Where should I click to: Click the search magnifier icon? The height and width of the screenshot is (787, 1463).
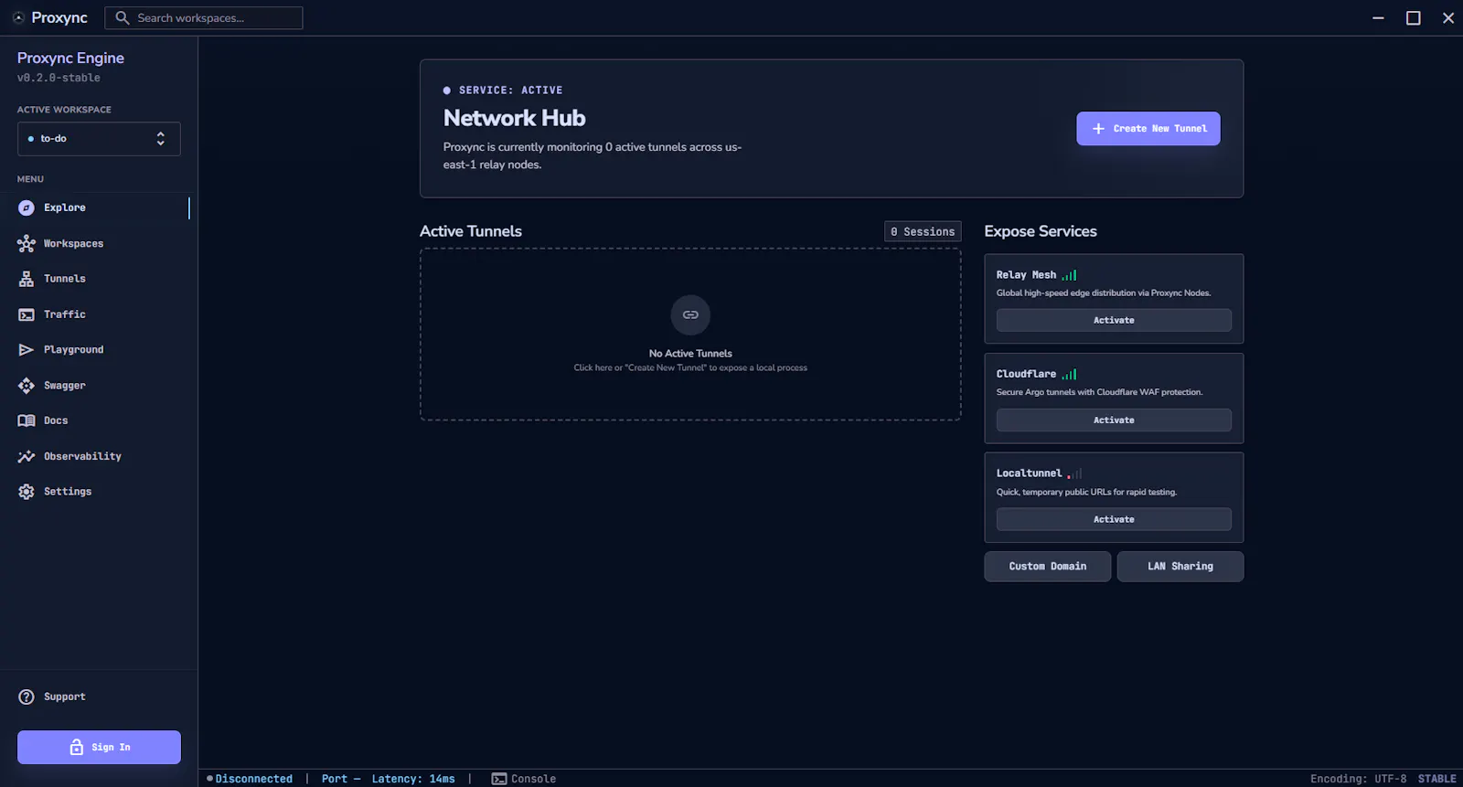pos(123,17)
